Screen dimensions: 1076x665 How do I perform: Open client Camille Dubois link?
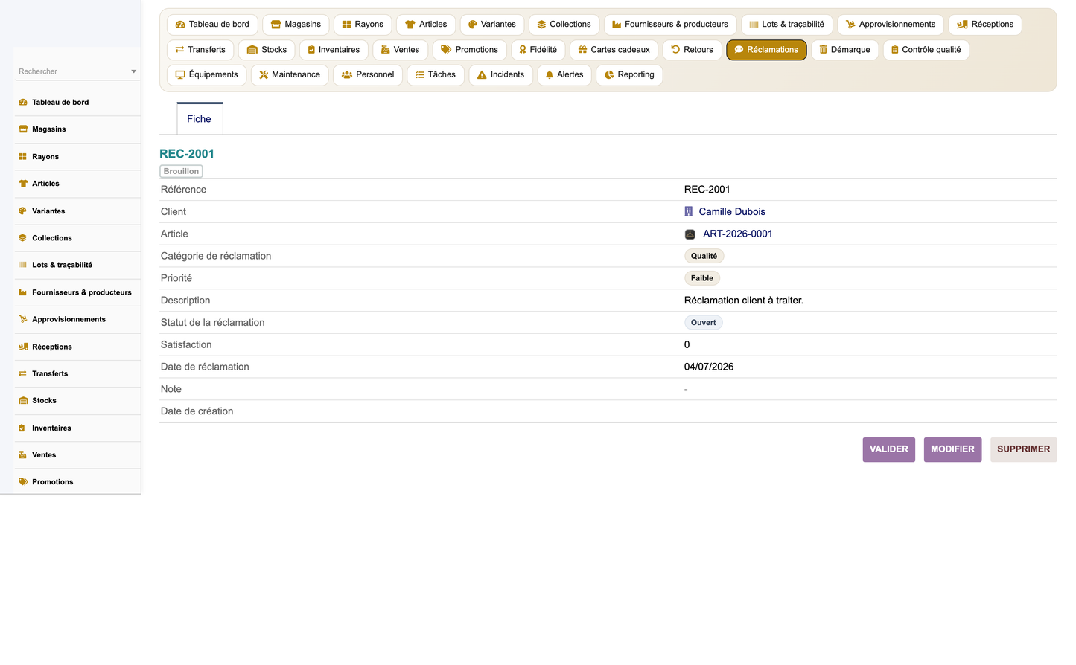click(x=732, y=212)
